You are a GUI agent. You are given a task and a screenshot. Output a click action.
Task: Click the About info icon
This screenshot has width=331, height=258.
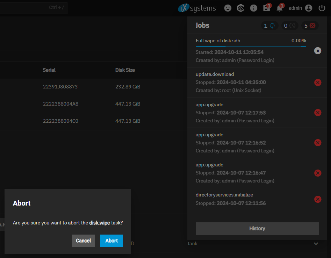pyautogui.click(x=254, y=8)
